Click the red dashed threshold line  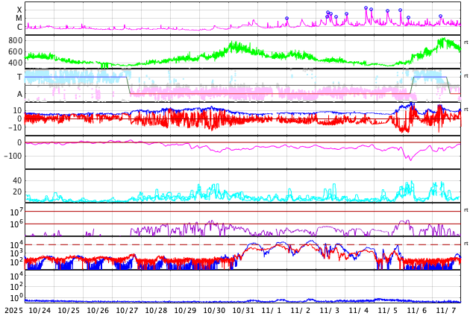149,244
